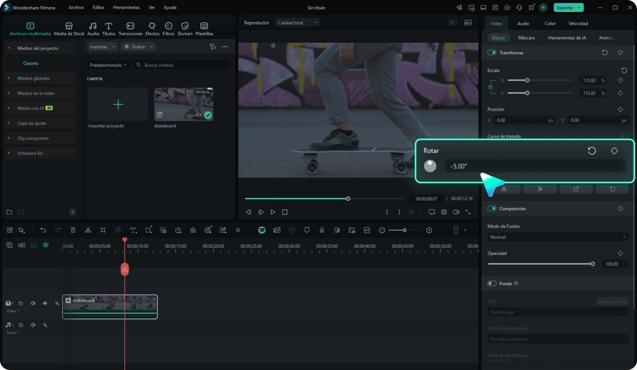This screenshot has height=370, width=637.
Task: Open the Plantillas panel
Action: (204, 29)
